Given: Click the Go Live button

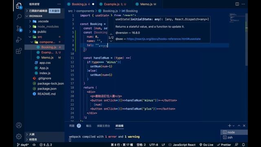Looking at the screenshot, I should click(206, 145).
